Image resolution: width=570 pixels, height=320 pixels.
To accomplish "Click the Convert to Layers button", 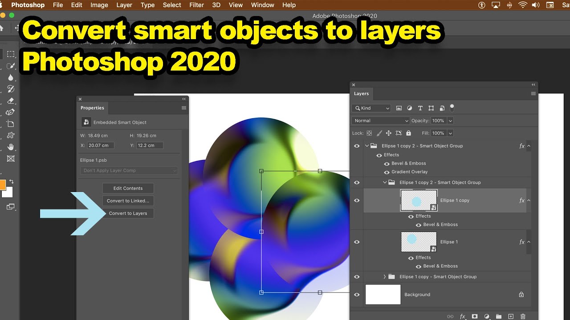I will pos(128,213).
